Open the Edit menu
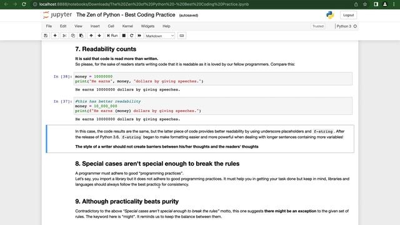 pyautogui.click(x=63, y=26)
